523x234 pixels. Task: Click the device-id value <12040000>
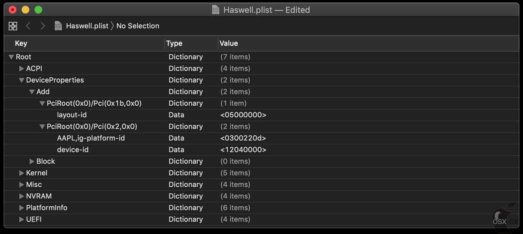(243, 150)
